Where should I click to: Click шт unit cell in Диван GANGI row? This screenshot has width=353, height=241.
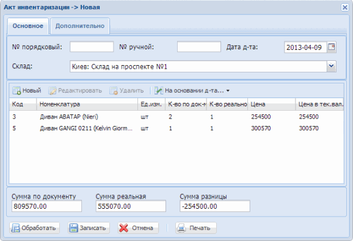click(x=145, y=128)
